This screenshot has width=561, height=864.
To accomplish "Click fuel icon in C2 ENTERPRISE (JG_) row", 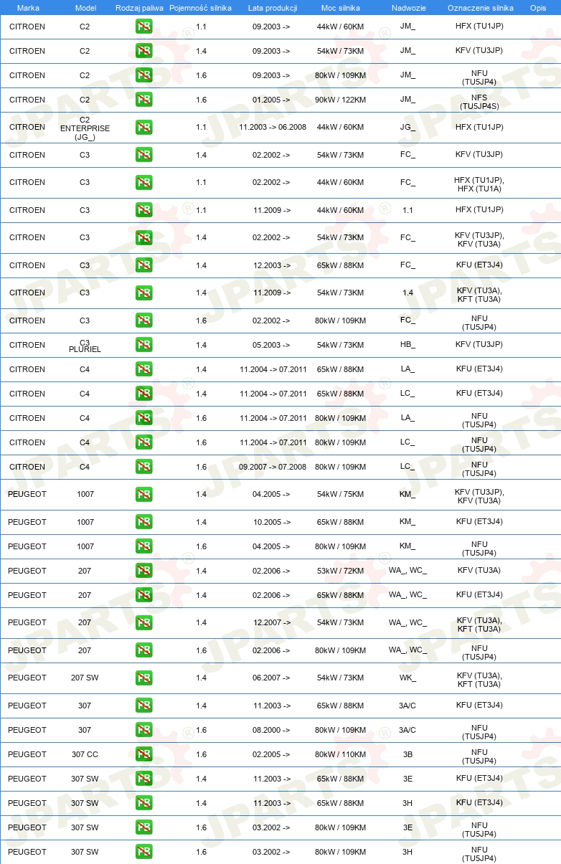I will click(x=143, y=127).
